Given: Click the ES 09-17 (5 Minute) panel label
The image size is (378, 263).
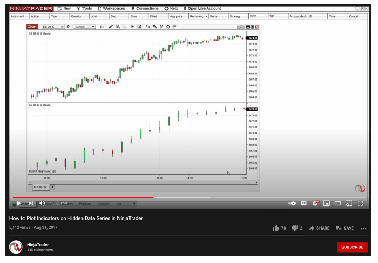Looking at the screenshot, I should [x=40, y=105].
